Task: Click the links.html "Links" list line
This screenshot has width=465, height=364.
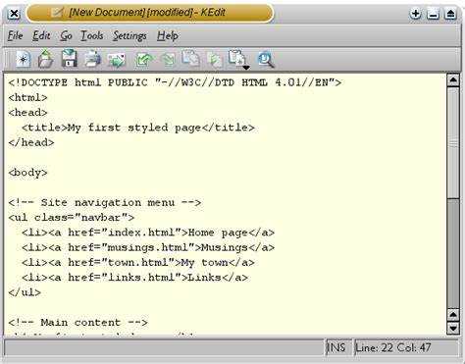Action: click(x=134, y=278)
